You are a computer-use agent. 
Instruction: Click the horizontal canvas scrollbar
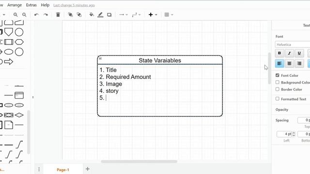[139, 161]
